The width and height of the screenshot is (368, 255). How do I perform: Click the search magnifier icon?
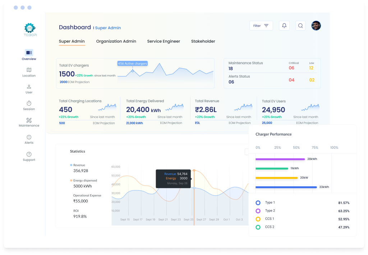click(300, 25)
